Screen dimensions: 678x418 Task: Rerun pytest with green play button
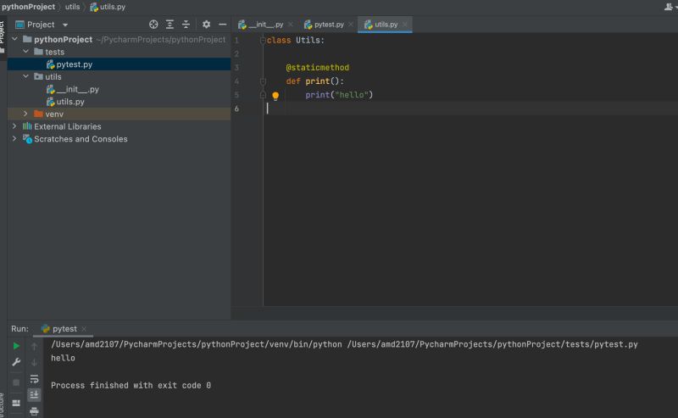point(16,346)
